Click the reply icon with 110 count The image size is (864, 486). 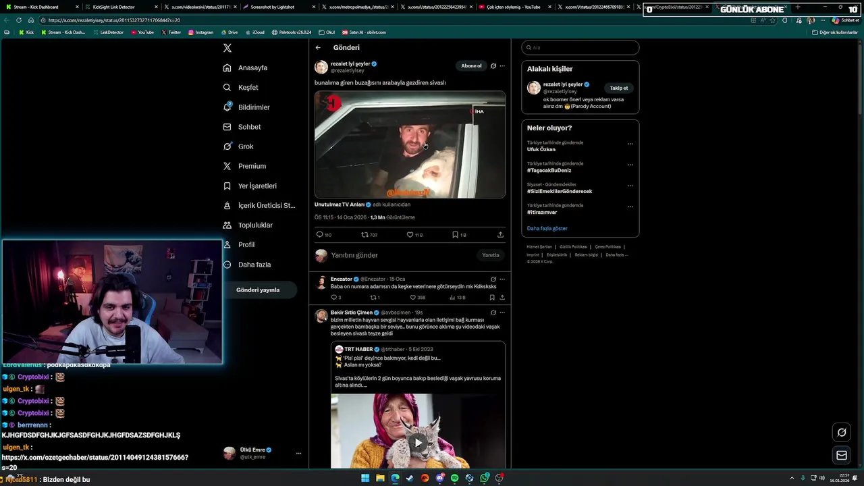pos(320,235)
